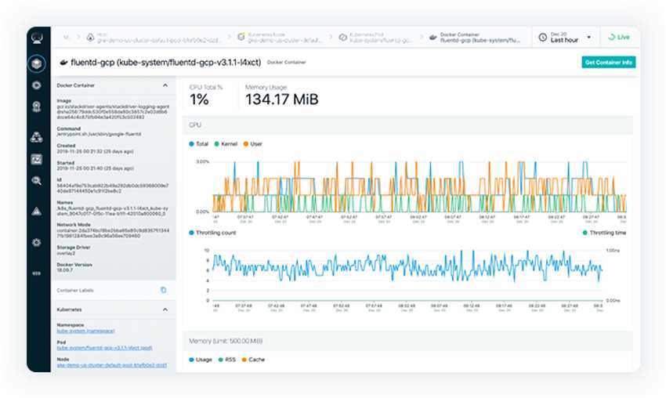Click the Live mode indicator
Screen dimensions: 666x398
tap(619, 37)
